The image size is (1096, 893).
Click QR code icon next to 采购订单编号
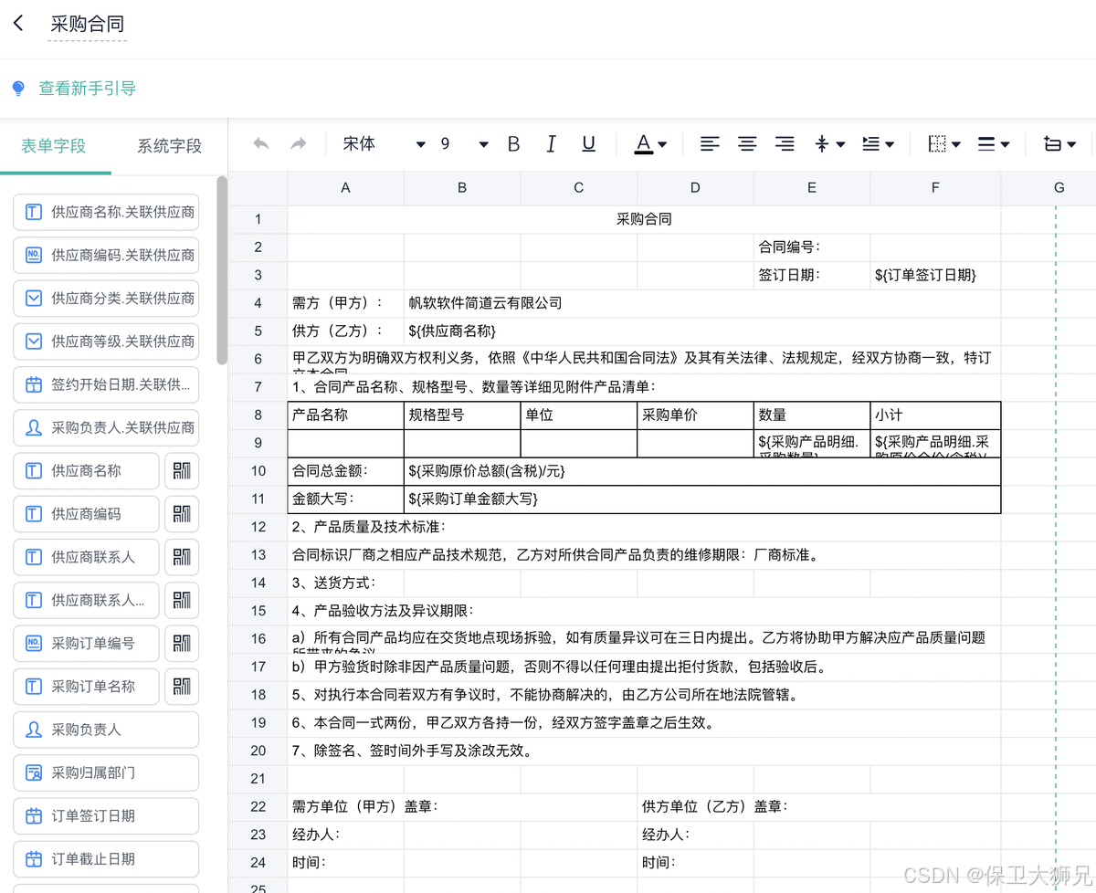pyautogui.click(x=182, y=643)
